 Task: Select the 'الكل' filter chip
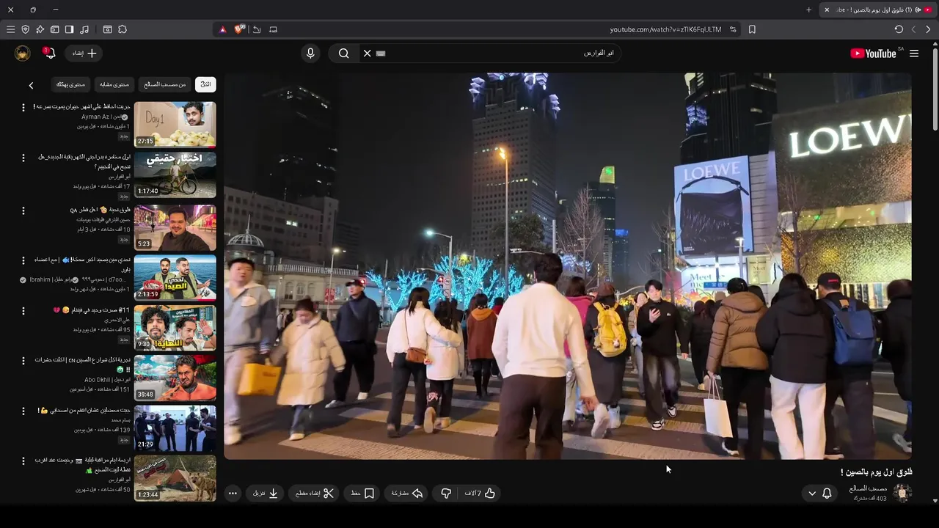click(205, 84)
